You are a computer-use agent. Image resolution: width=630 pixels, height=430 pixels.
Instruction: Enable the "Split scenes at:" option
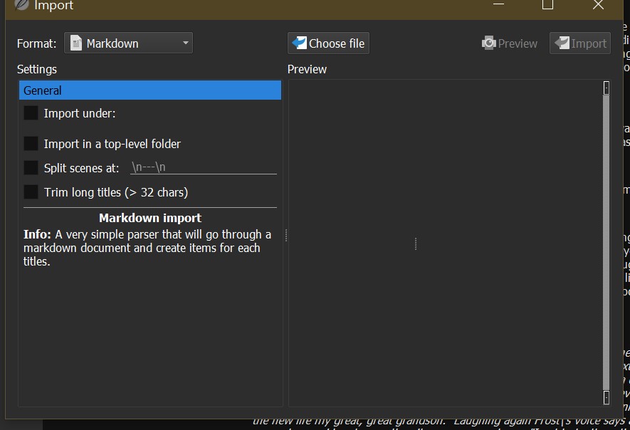29,167
